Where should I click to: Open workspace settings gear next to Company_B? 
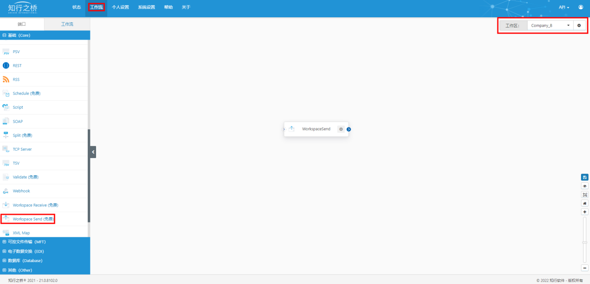click(579, 26)
